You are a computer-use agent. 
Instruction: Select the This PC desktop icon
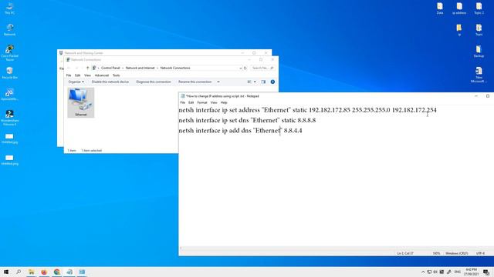coord(9,8)
